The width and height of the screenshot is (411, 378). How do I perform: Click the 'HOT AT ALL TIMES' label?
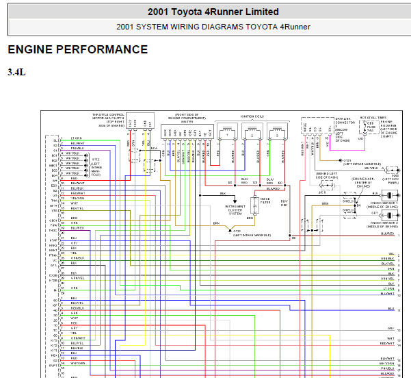[373, 118]
